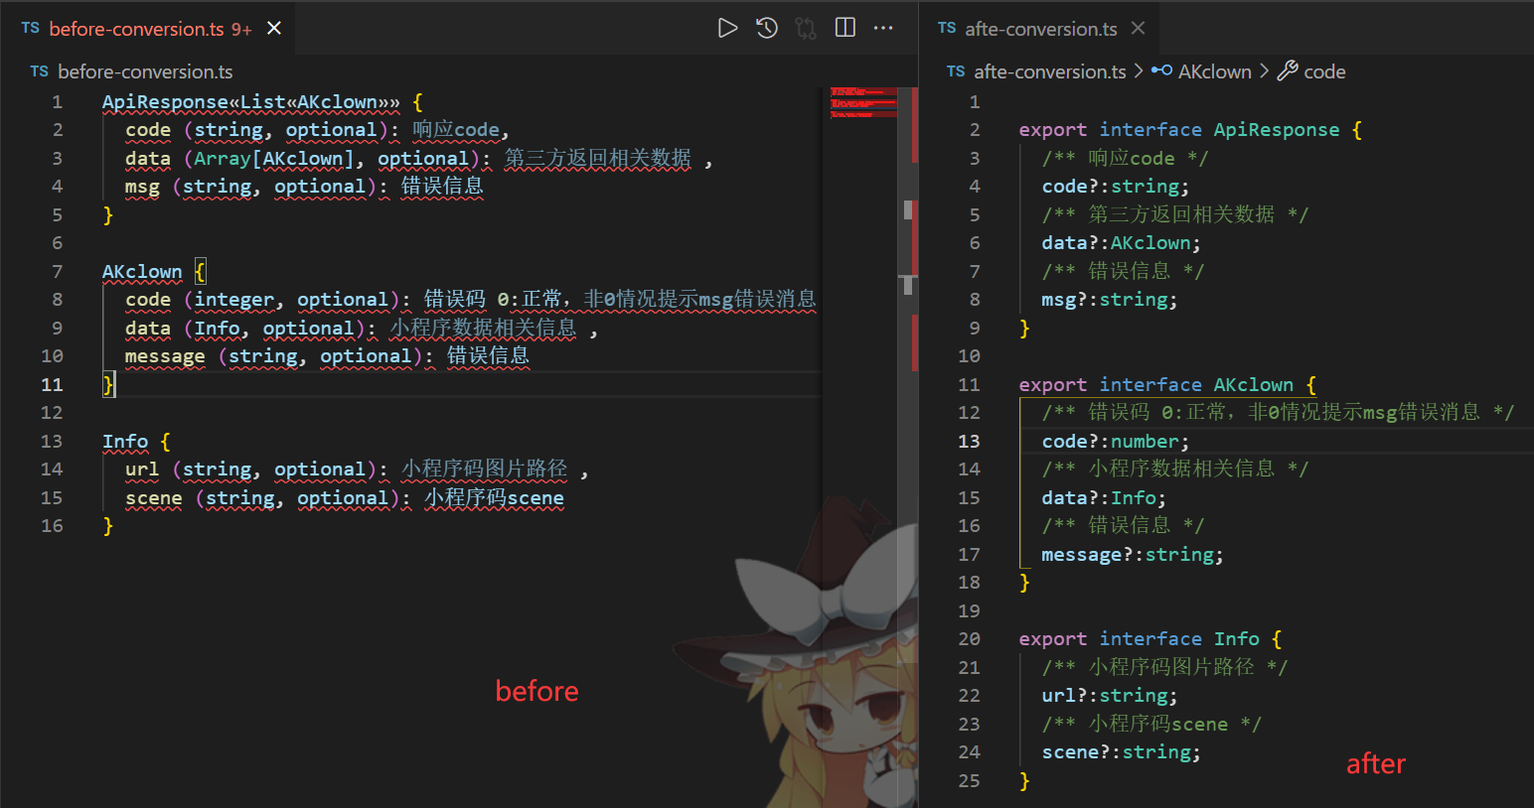Screen dimensions: 1534x808
Task: Click the '/** 小程序码scene */' comment
Action: tap(1151, 725)
